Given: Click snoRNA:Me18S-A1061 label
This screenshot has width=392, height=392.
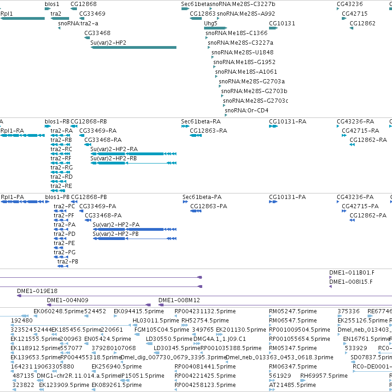Looking at the screenshot, I should coord(246,72).
